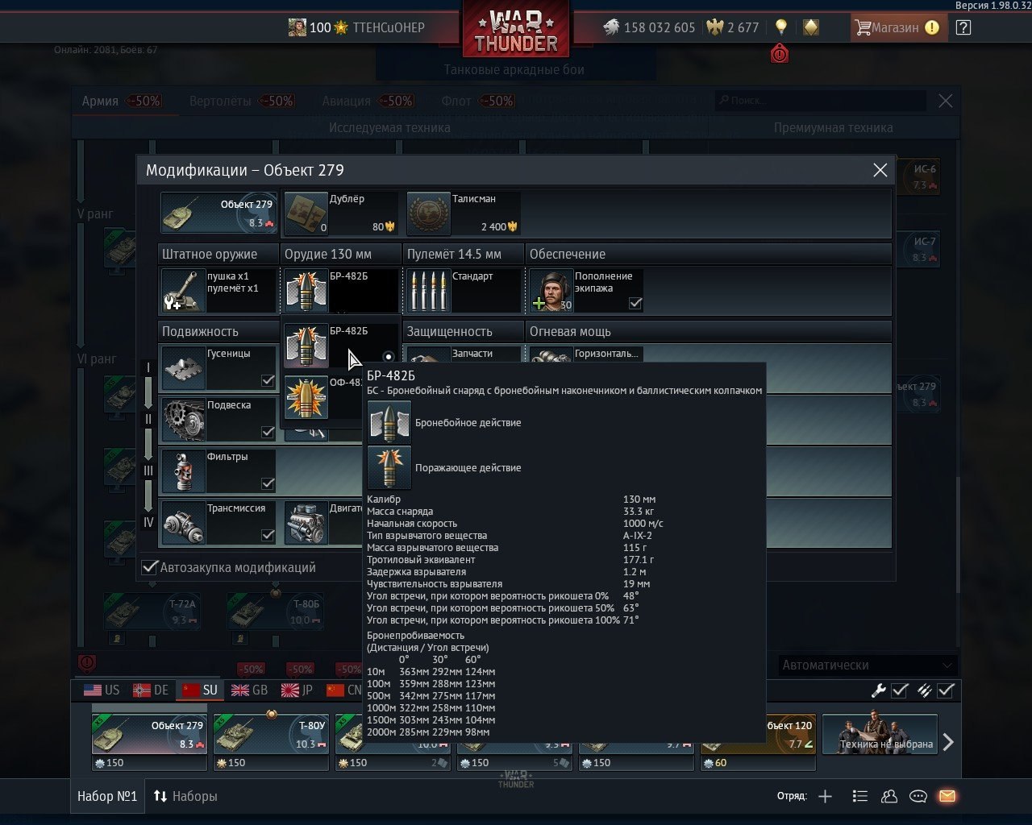Click golden eagles balance 2 677

coord(733,27)
